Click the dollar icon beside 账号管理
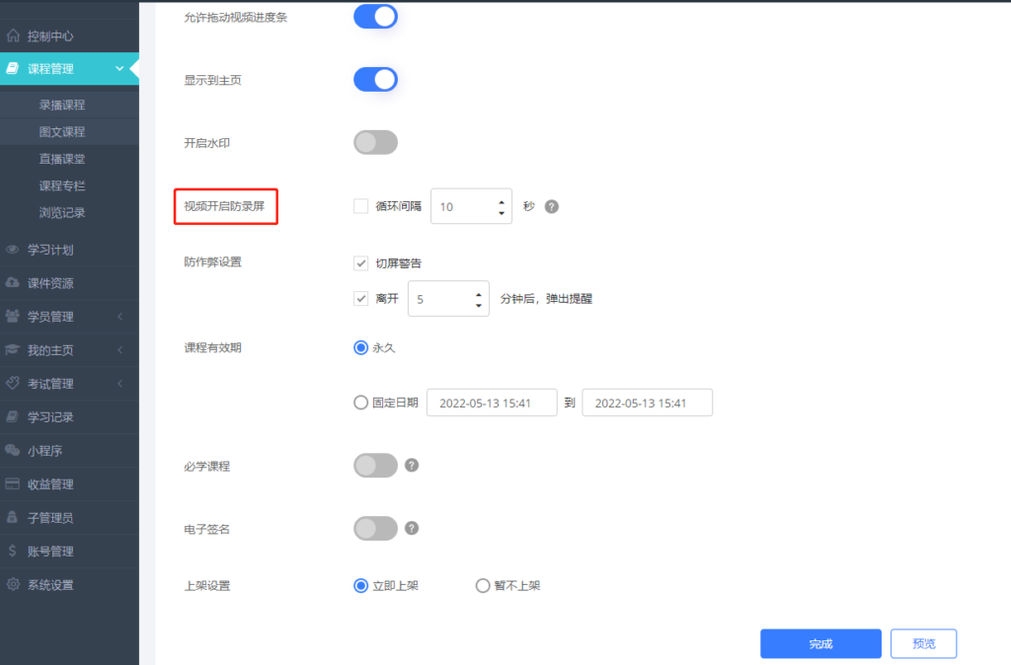The width and height of the screenshot is (1011, 665). point(12,551)
